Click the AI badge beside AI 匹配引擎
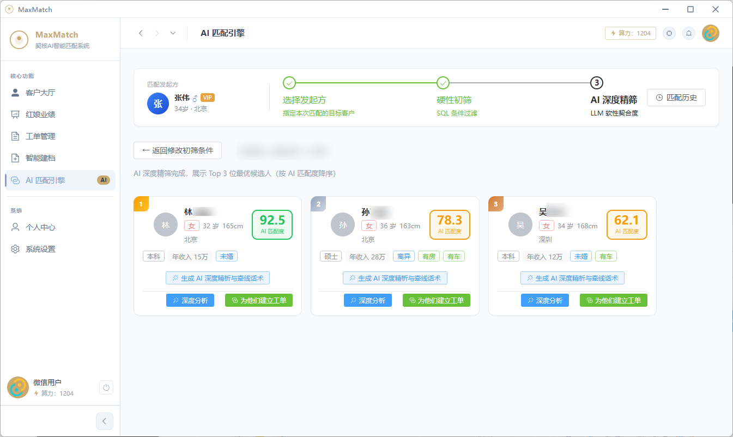Image resolution: width=733 pixels, height=437 pixels. (104, 180)
